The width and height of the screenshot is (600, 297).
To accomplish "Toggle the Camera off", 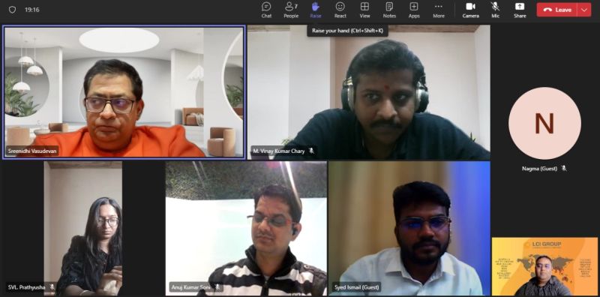I will coord(471,10).
